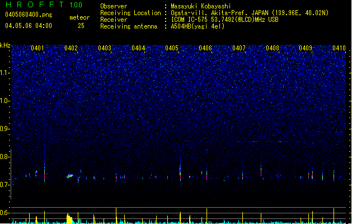352x224 pixels.
Task: Click the 'Receiver' label
Action: click(x=114, y=20)
